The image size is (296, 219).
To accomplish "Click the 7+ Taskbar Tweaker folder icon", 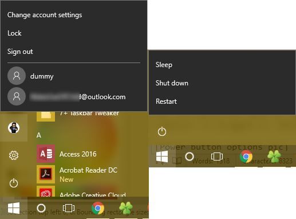I will coord(46,116).
